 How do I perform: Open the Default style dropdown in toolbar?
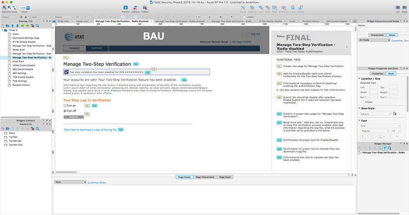(x=10, y=17)
